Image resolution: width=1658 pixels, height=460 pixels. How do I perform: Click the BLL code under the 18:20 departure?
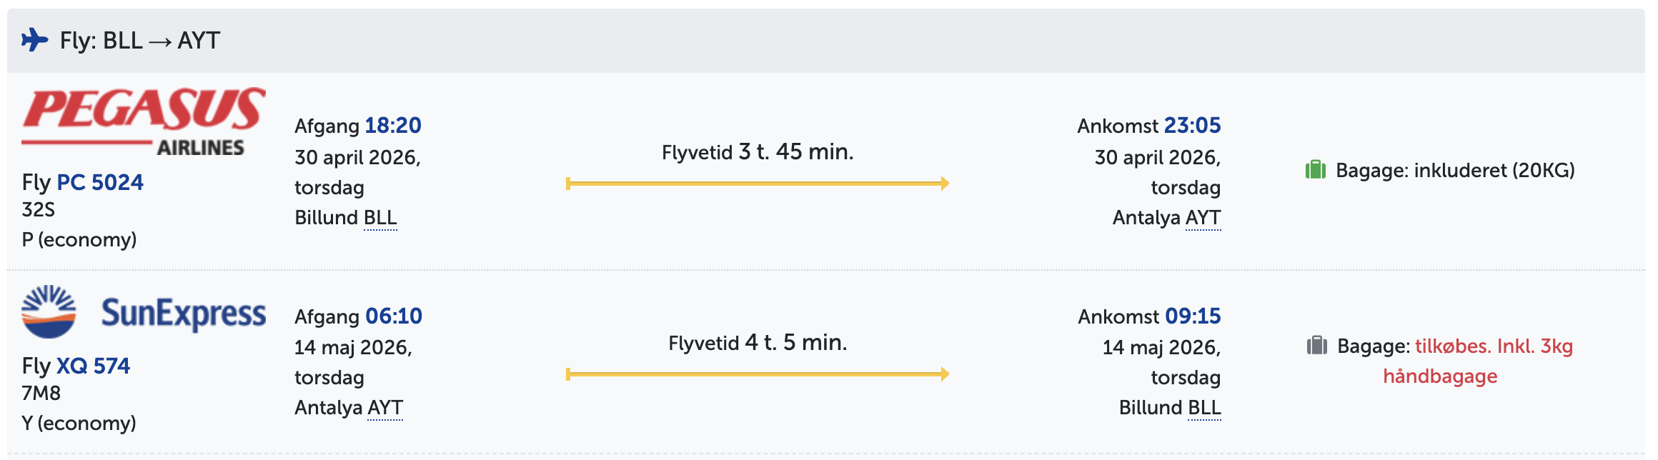click(x=380, y=217)
